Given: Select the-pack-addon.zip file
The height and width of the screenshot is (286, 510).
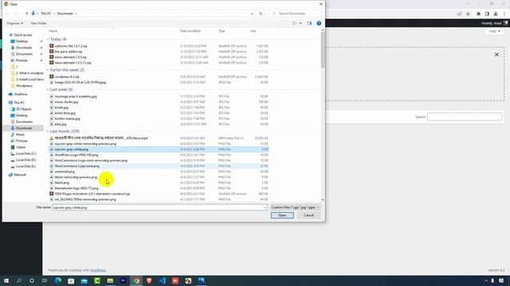Looking at the screenshot, I should (x=69, y=52).
